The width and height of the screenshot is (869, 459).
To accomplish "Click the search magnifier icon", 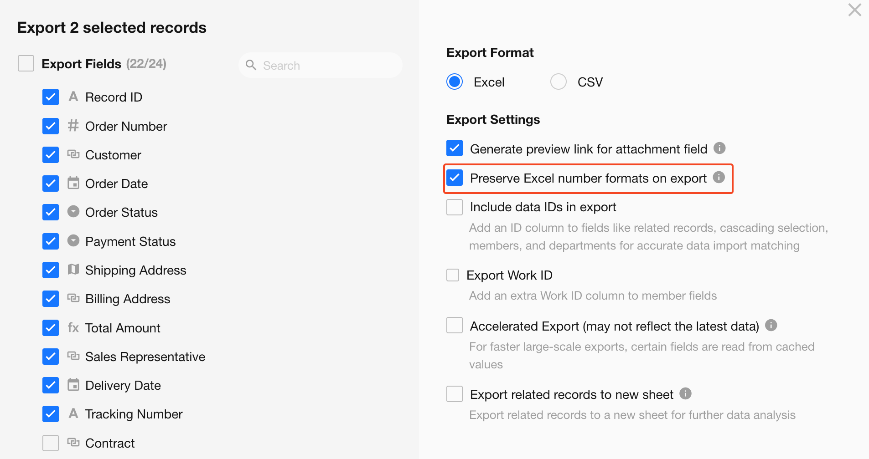I will pos(251,65).
